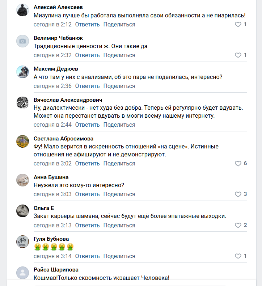262x286 pixels.
Task: Reply to Максим Дедюев's comment
Action: 87,86
